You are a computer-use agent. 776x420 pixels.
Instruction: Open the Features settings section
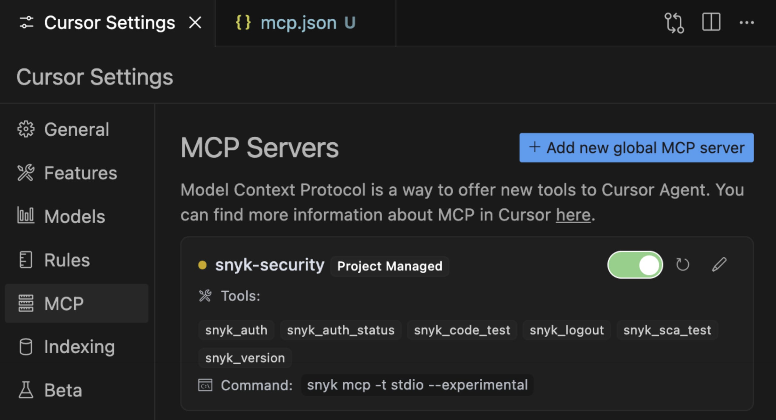point(76,173)
